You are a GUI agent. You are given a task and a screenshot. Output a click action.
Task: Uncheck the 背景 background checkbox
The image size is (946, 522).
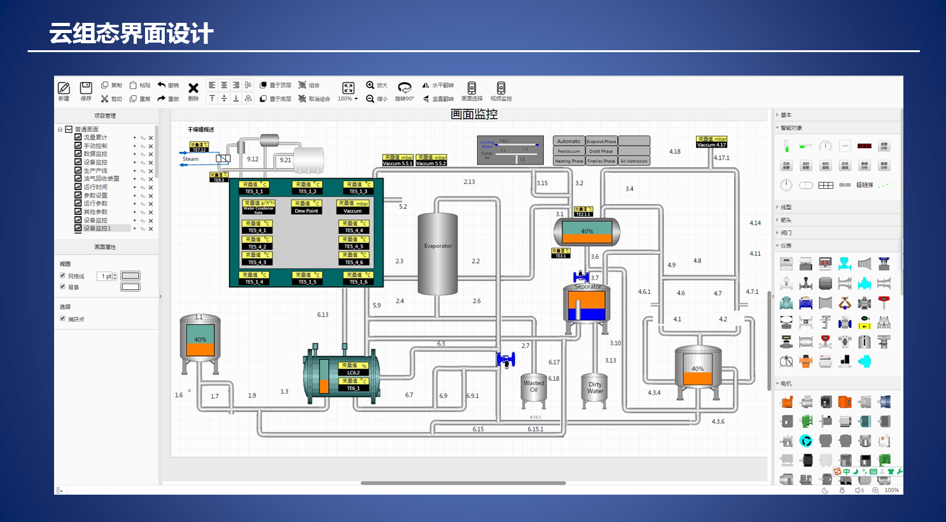pos(62,287)
